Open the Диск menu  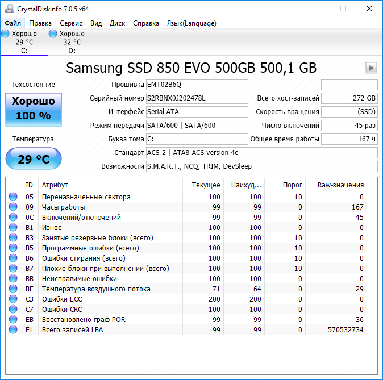point(117,23)
